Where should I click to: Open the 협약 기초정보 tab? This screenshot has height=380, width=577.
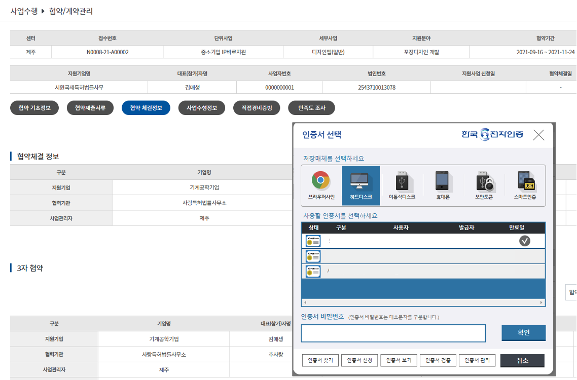tap(34, 108)
